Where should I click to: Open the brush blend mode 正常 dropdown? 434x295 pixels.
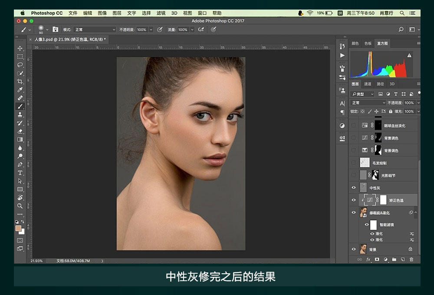[95, 30]
